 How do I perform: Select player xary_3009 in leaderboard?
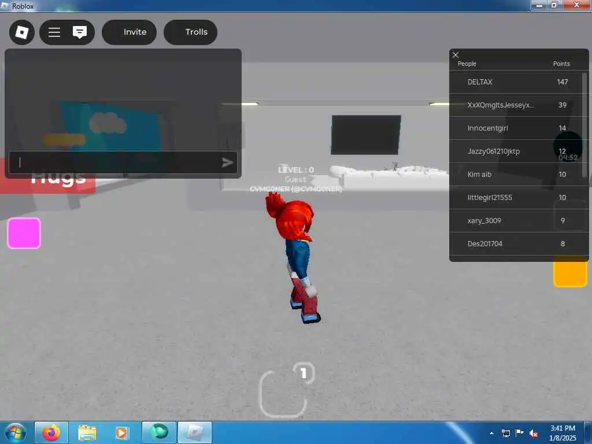pos(516,220)
